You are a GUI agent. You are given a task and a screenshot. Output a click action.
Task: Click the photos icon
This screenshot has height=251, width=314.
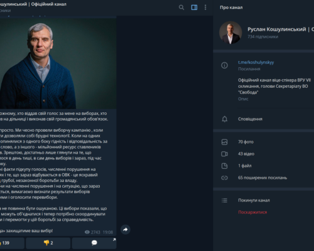point(224,142)
